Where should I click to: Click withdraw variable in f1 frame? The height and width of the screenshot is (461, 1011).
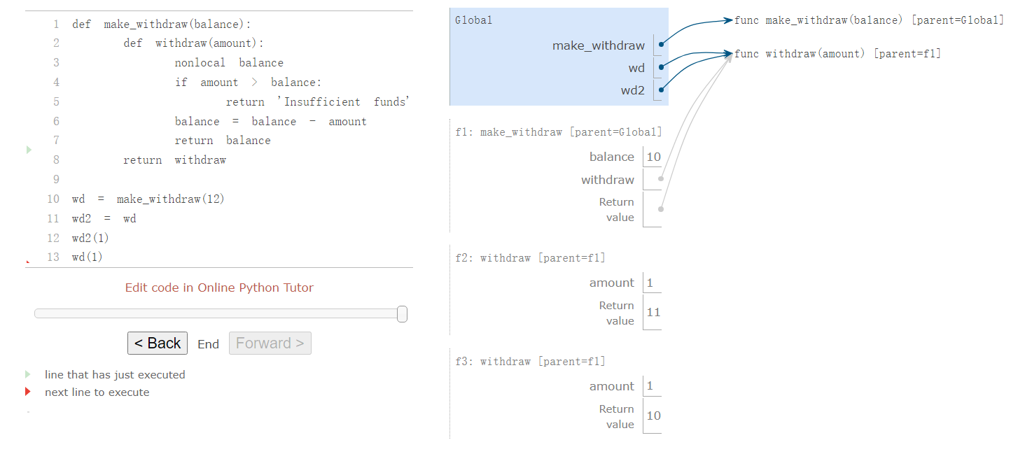point(608,180)
